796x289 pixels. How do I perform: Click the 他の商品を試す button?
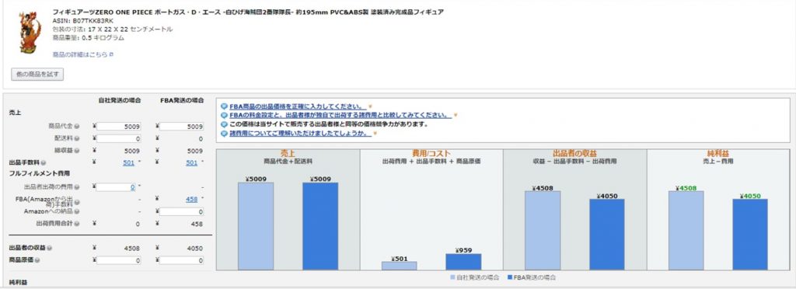pyautogui.click(x=37, y=75)
